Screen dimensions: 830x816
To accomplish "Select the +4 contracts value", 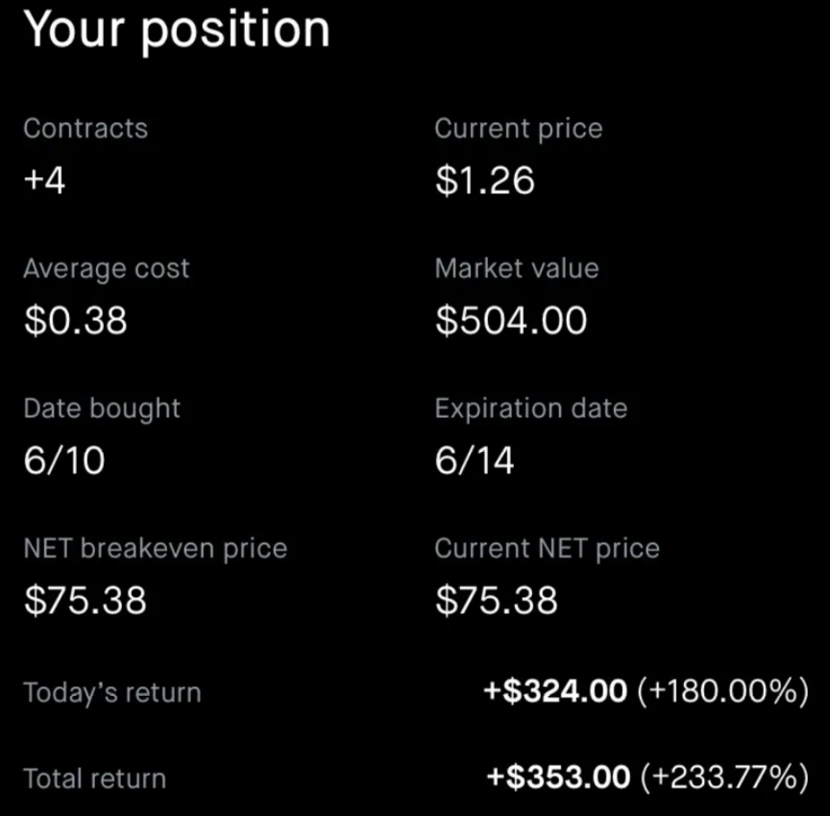I will point(44,181).
